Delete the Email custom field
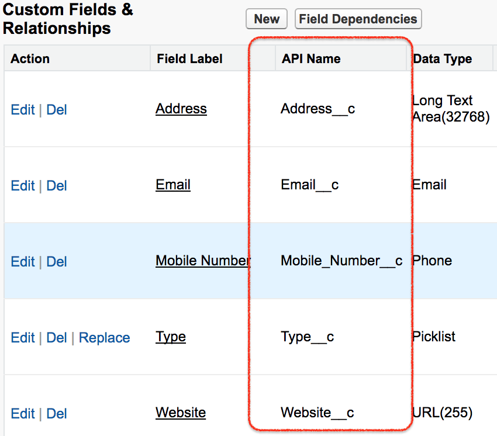 point(57,185)
